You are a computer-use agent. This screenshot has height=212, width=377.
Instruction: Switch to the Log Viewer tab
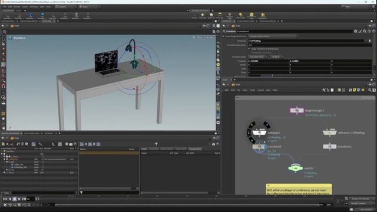click(x=48, y=134)
